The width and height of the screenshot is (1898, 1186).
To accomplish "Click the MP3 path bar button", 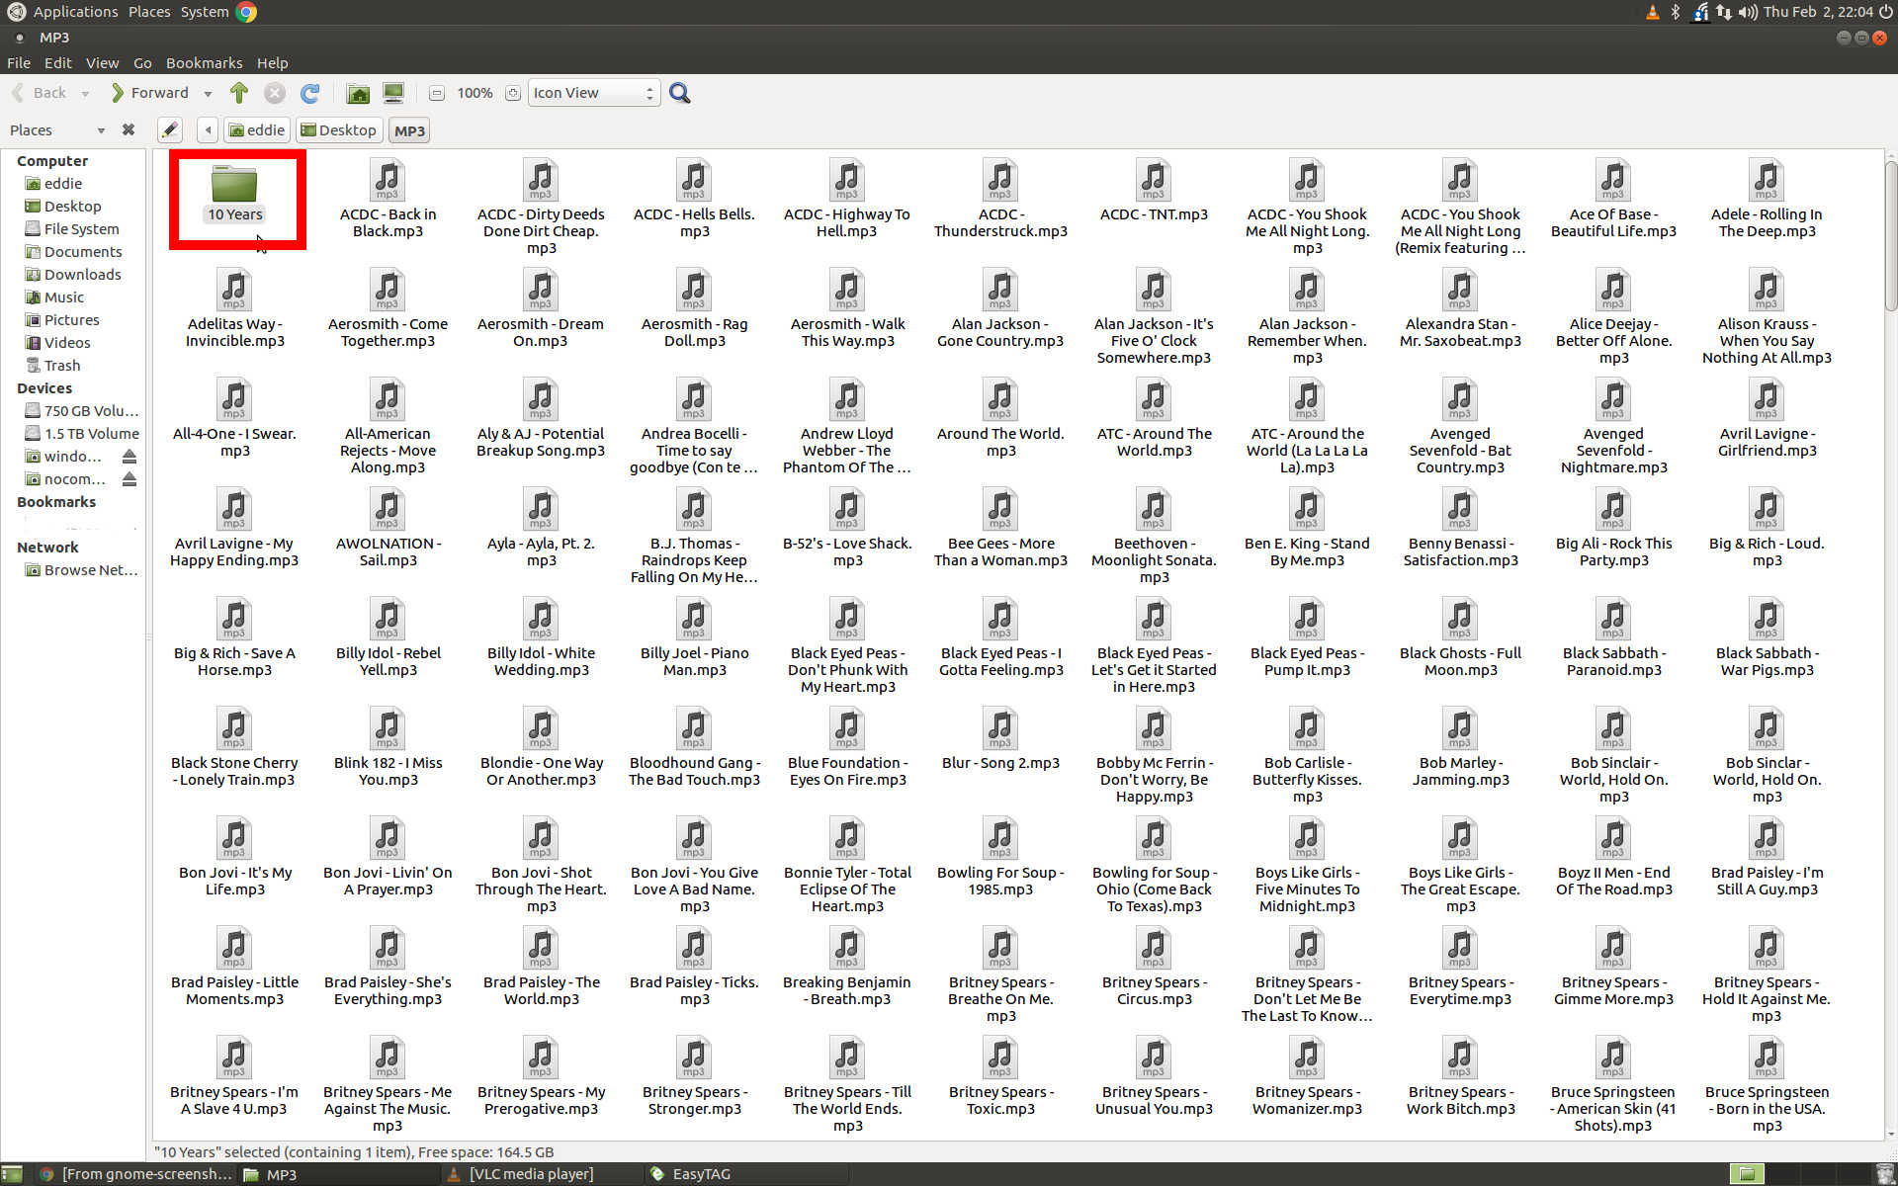I will click(409, 130).
